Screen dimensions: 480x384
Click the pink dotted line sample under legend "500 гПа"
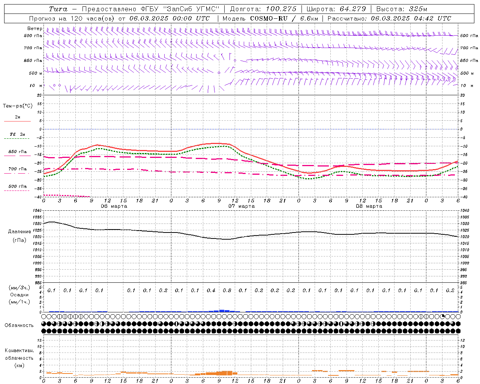point(17,190)
